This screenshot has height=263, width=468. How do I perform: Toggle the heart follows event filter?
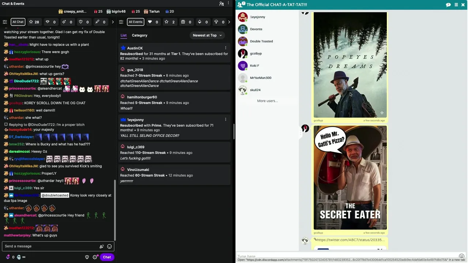pyautogui.click(x=153, y=22)
